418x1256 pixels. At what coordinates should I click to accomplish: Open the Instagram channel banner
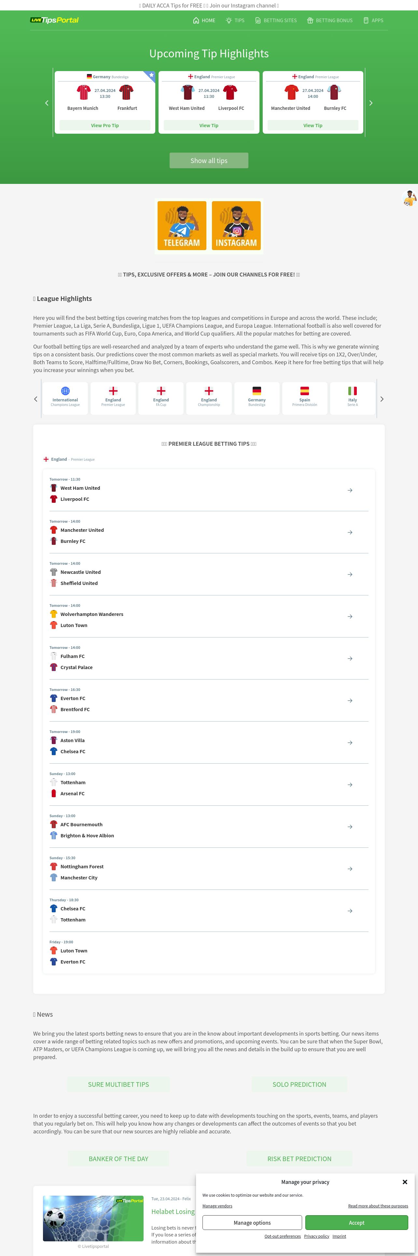pyautogui.click(x=236, y=226)
